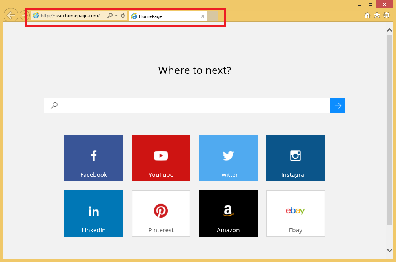396x262 pixels.
Task: Close the HomePage tab
Action: click(203, 16)
